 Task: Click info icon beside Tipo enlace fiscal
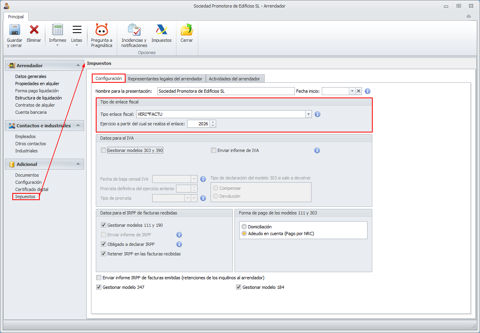pyautogui.click(x=317, y=114)
